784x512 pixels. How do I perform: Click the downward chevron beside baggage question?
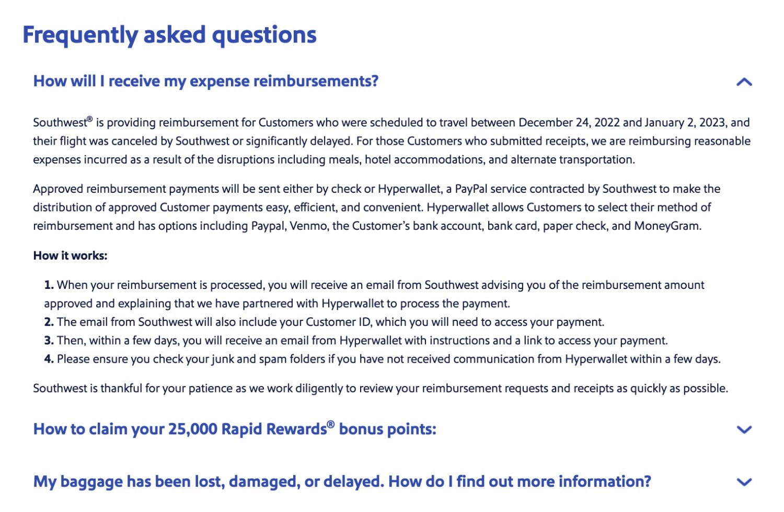click(x=744, y=482)
